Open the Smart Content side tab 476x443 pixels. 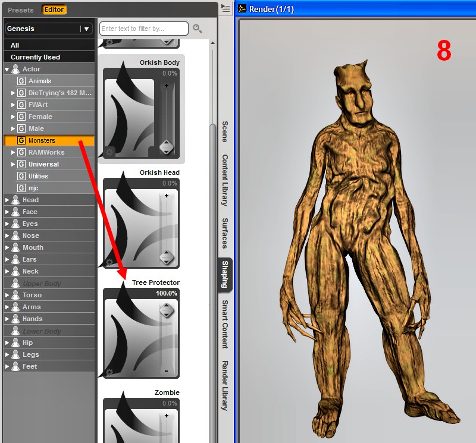225,324
